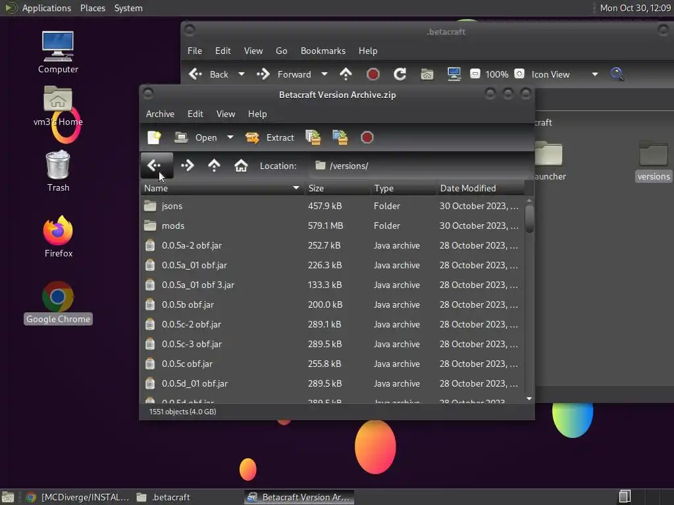
Task: Open the Applications menu in top panel
Action: click(47, 8)
